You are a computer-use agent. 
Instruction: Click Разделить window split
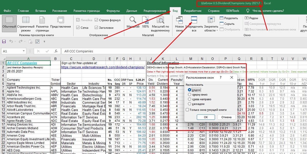[x=229, y=18]
